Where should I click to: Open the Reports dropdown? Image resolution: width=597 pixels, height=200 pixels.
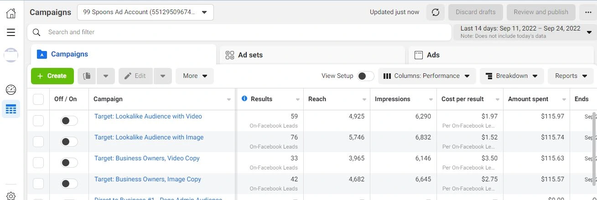coord(571,76)
